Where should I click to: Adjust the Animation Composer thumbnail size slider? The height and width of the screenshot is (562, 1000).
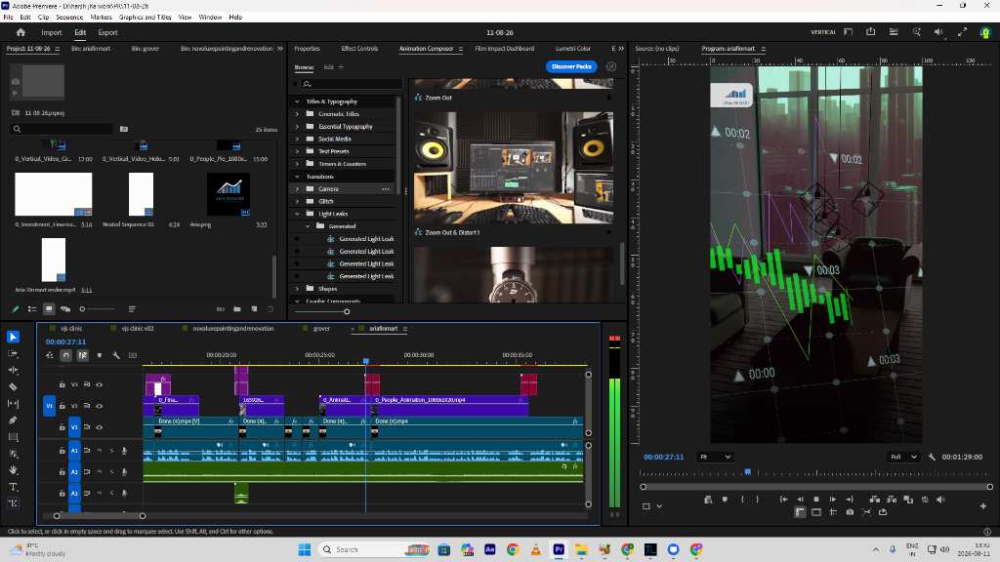pyautogui.click(x=347, y=311)
